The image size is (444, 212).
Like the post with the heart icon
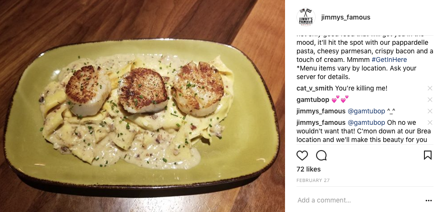(x=302, y=155)
